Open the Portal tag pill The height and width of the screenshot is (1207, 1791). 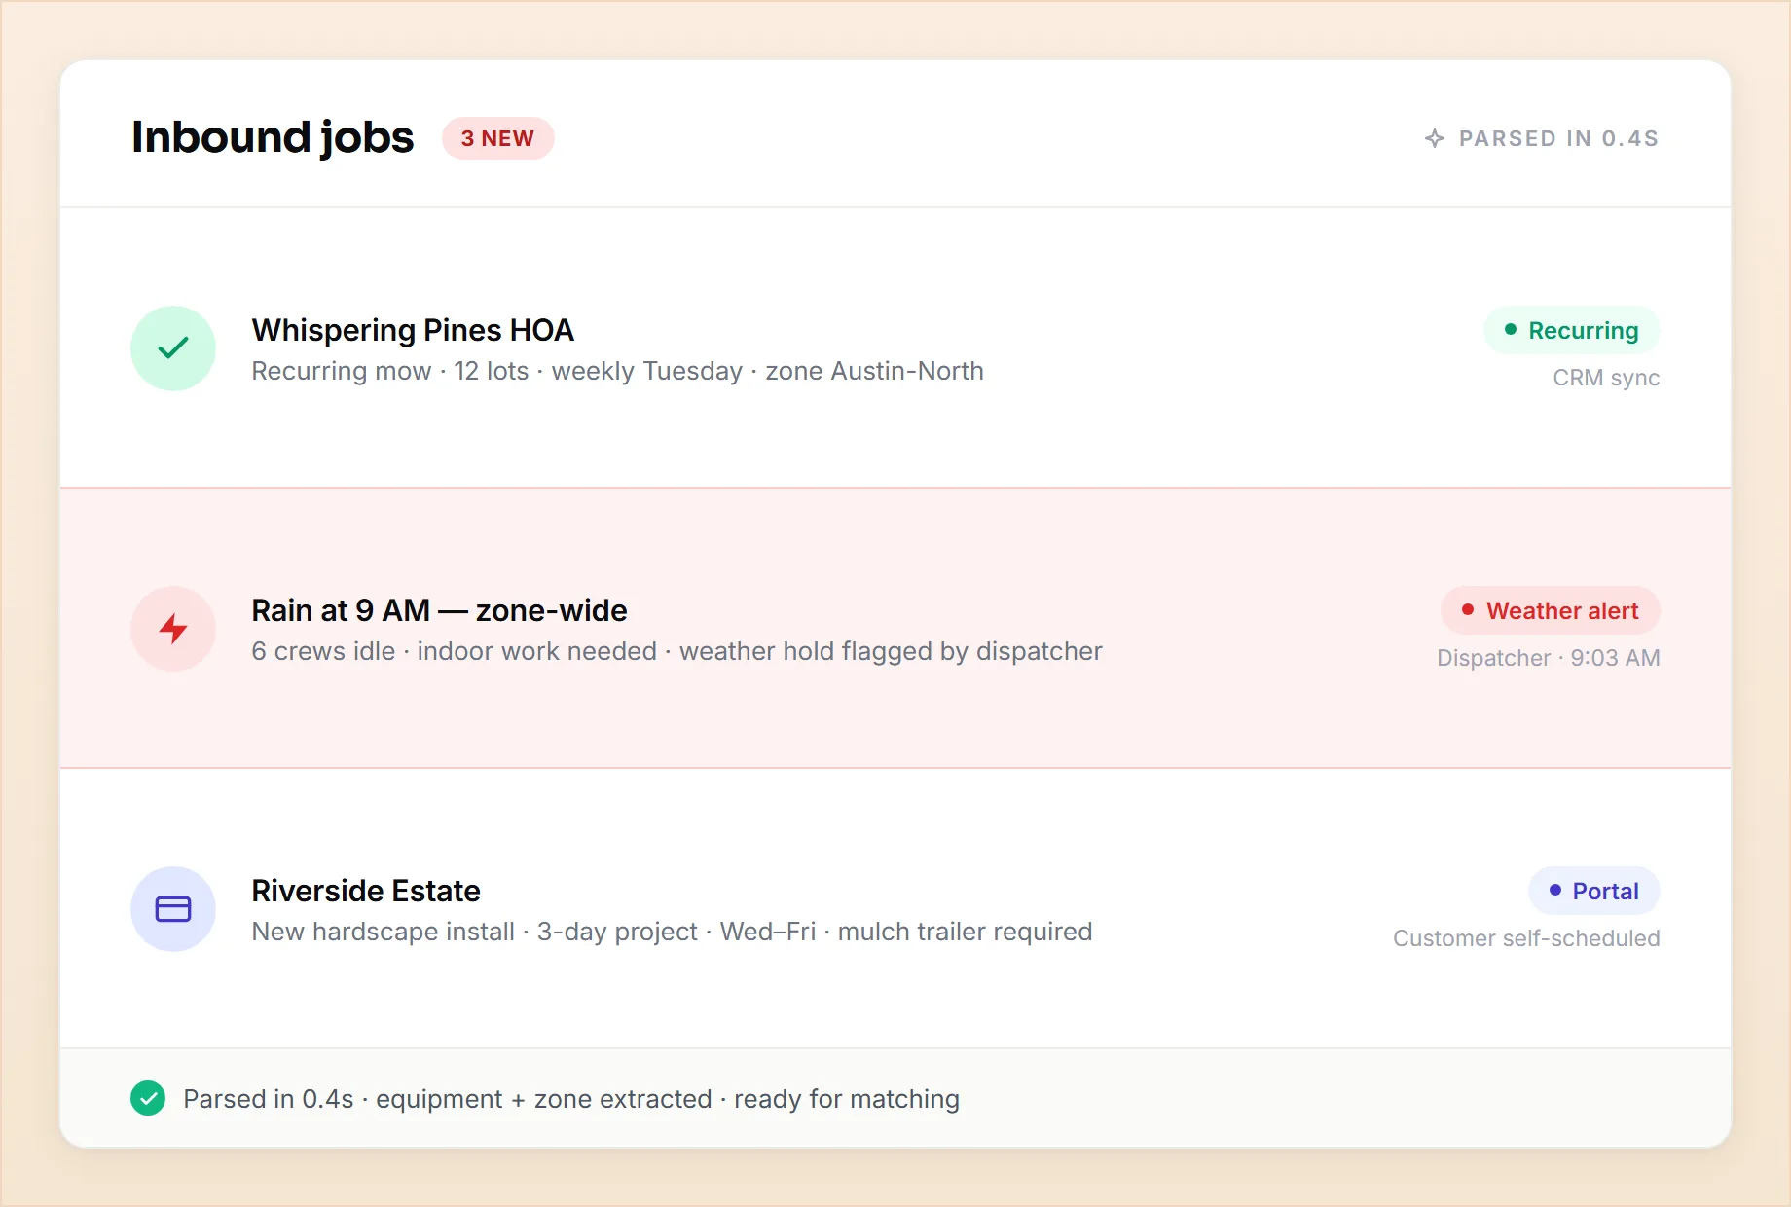coord(1593,891)
